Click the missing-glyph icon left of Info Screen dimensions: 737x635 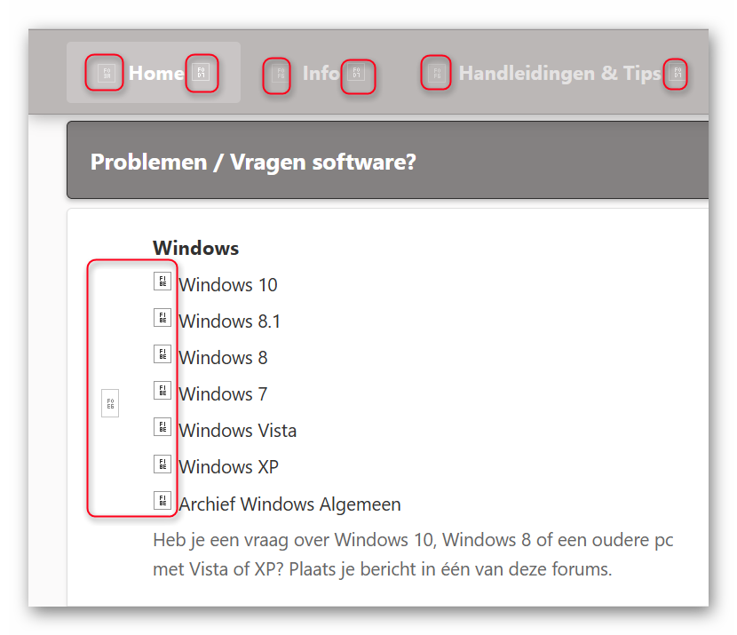click(281, 74)
